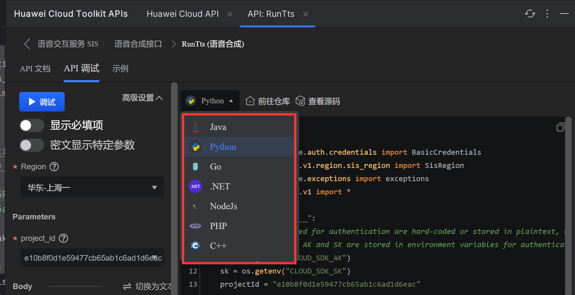Choose Go from the language list
The height and width of the screenshot is (295, 575).
point(216,167)
